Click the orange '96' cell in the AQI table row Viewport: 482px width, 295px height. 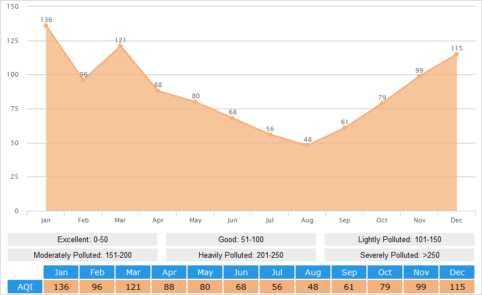(97, 287)
